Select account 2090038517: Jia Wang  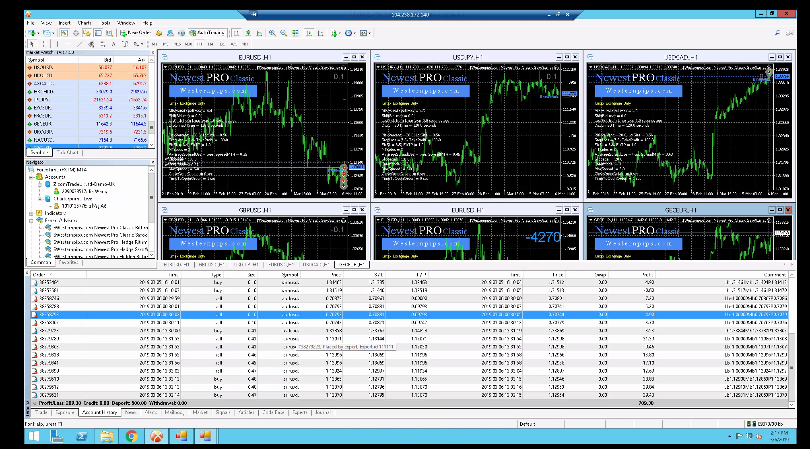pyautogui.click(x=85, y=192)
